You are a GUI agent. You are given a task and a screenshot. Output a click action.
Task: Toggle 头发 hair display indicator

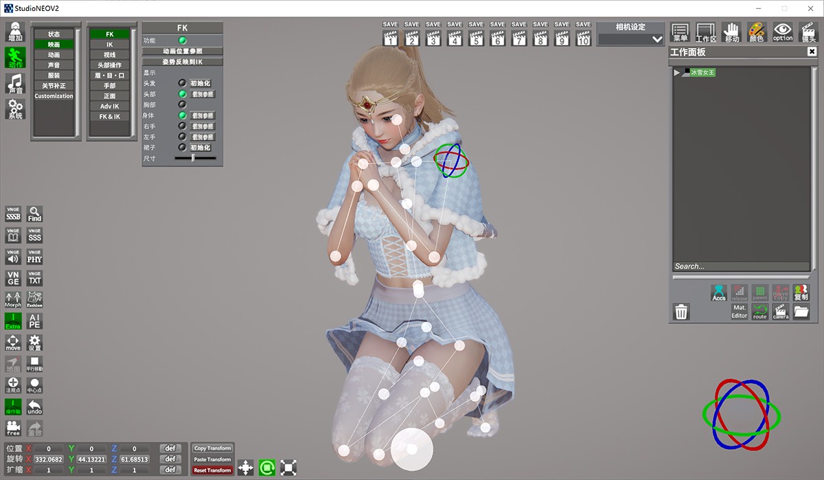tap(183, 83)
